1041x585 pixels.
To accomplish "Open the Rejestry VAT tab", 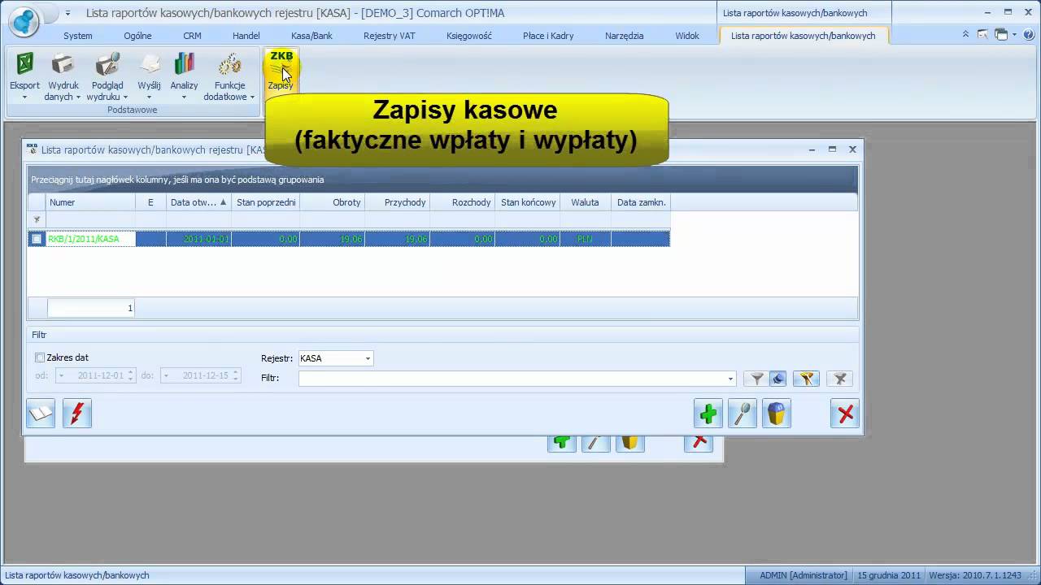I will [x=390, y=36].
